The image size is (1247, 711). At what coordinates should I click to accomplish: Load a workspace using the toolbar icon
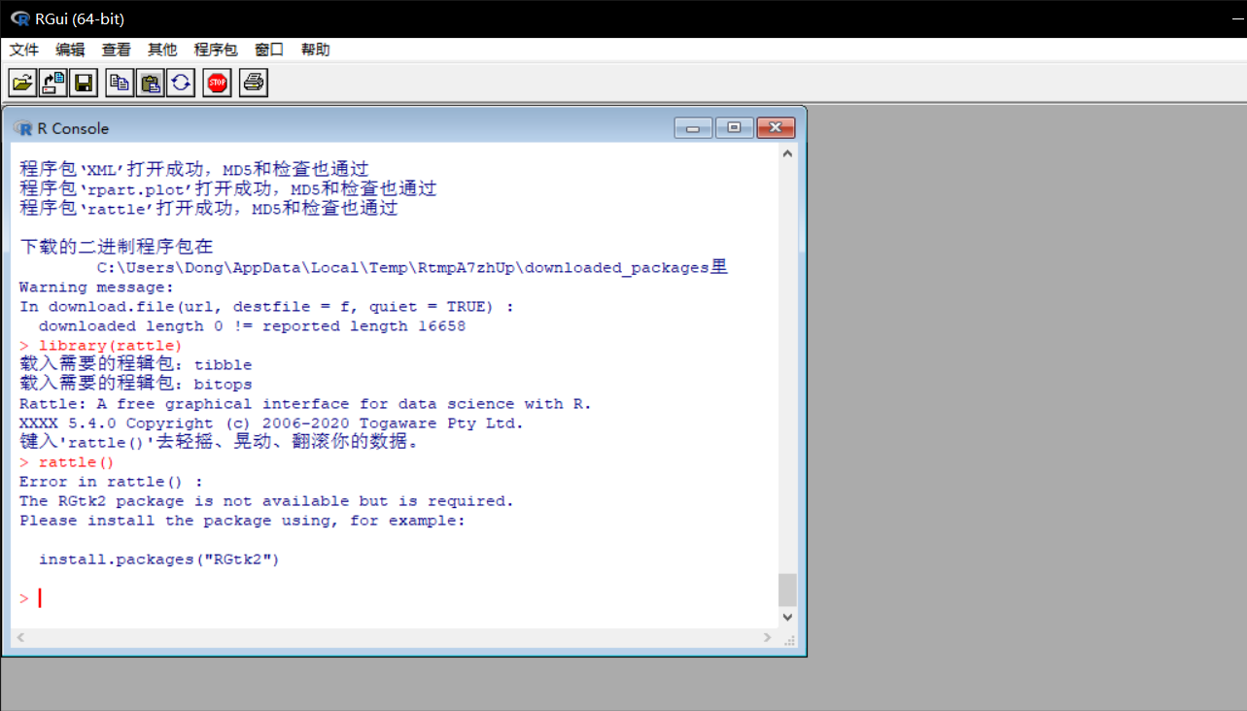(52, 83)
